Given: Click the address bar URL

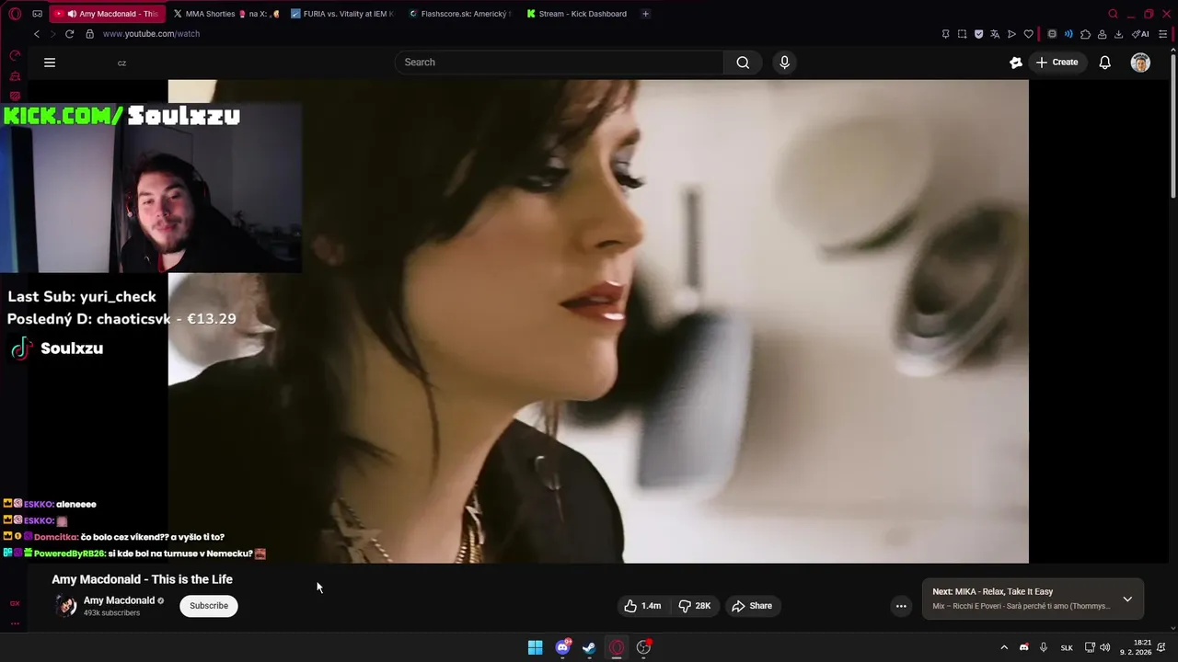Looking at the screenshot, I should (151, 34).
